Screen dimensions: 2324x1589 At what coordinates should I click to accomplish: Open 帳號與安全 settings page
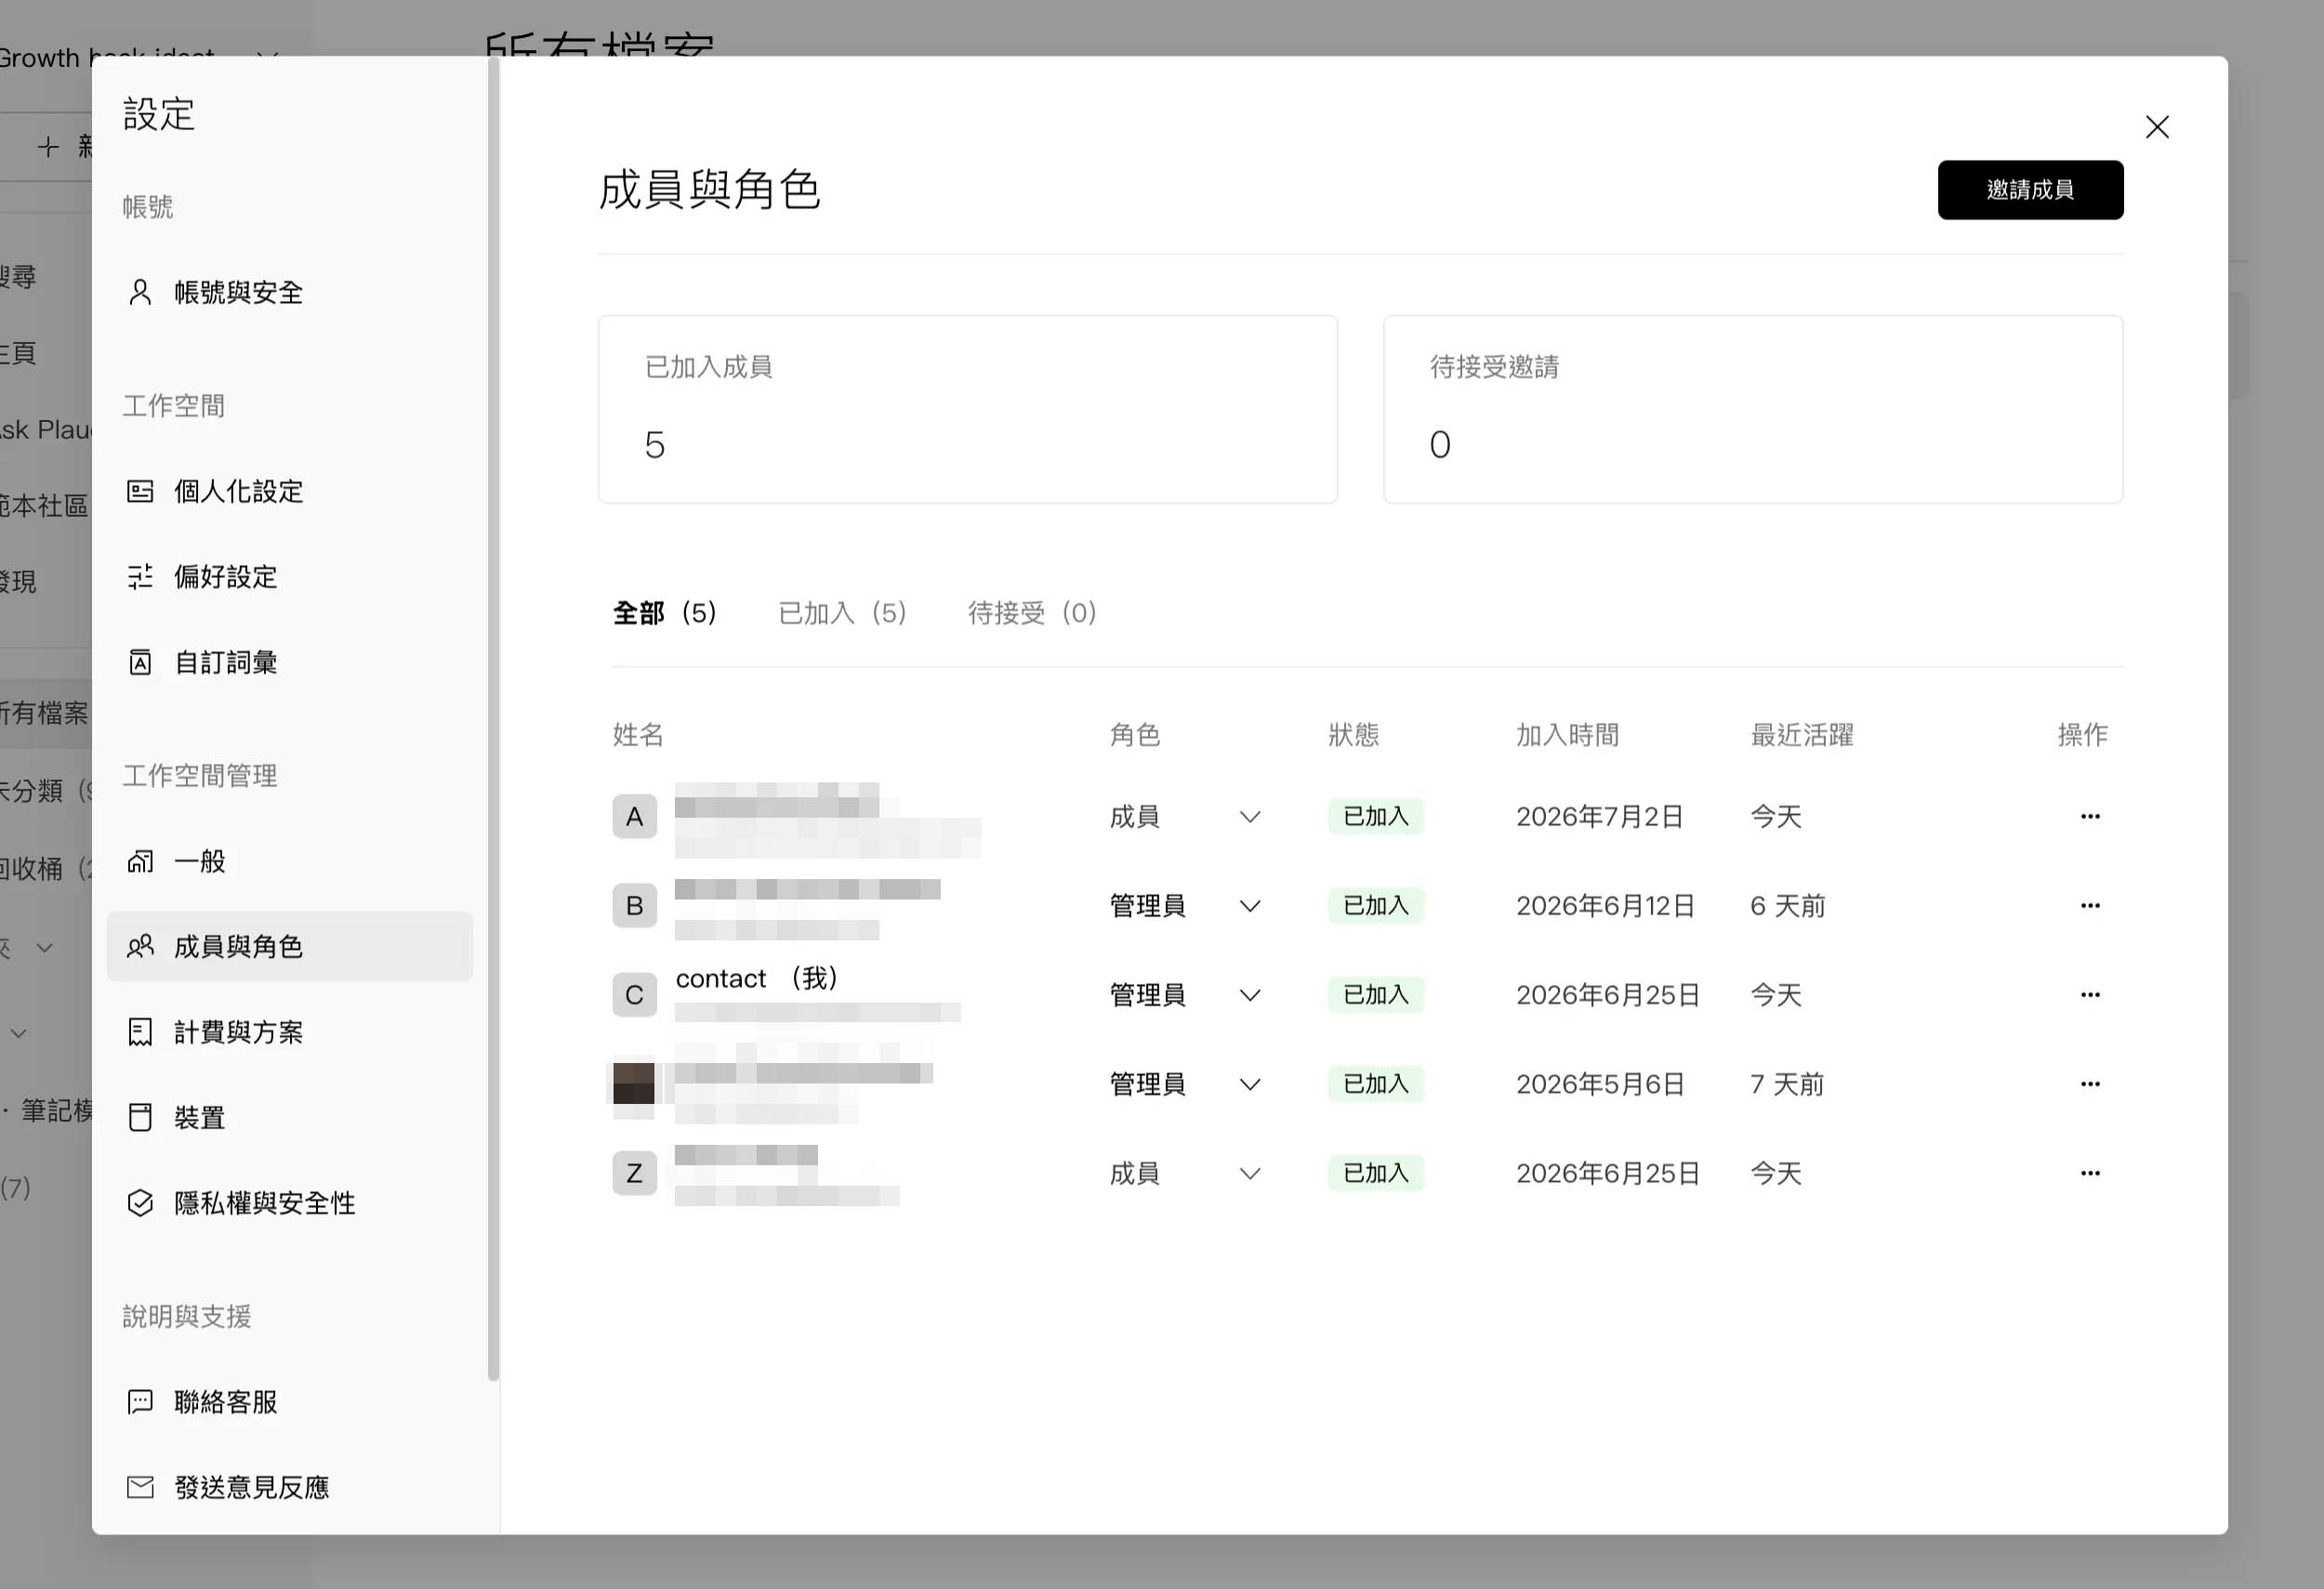click(289, 292)
